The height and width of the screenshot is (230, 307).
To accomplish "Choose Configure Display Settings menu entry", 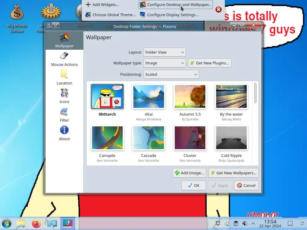I will point(169,15).
